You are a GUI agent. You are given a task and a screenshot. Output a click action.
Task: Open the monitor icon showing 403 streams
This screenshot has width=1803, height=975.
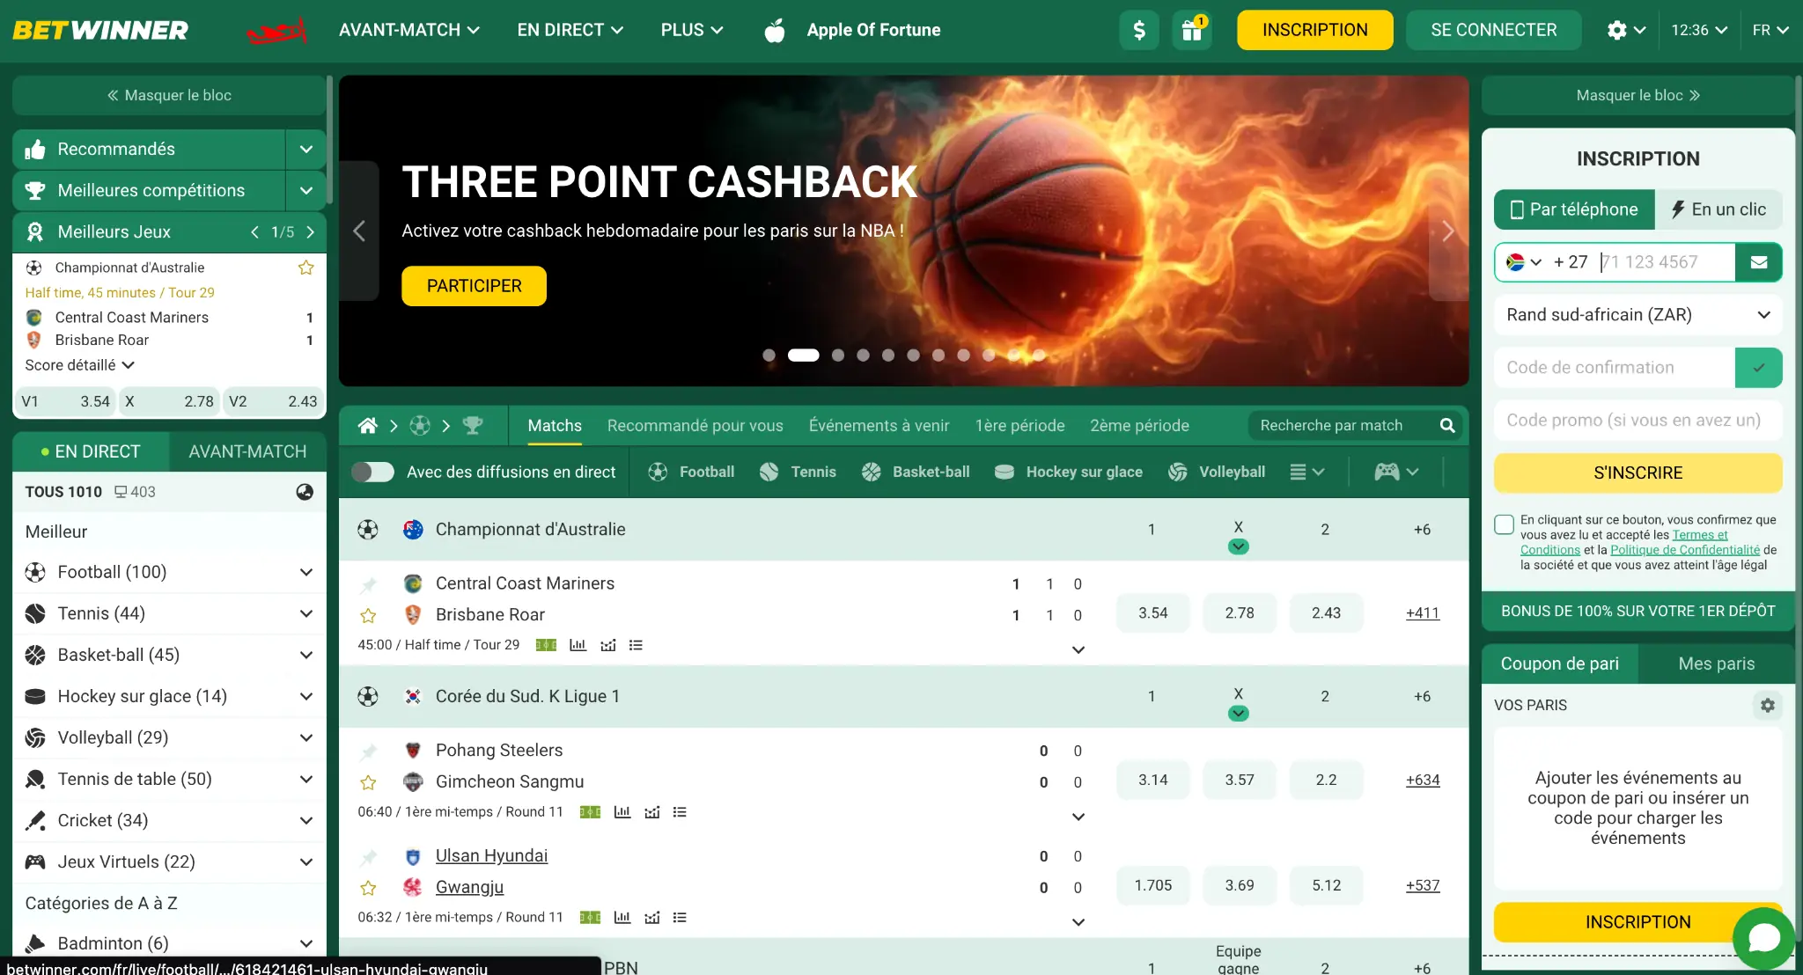coord(135,492)
